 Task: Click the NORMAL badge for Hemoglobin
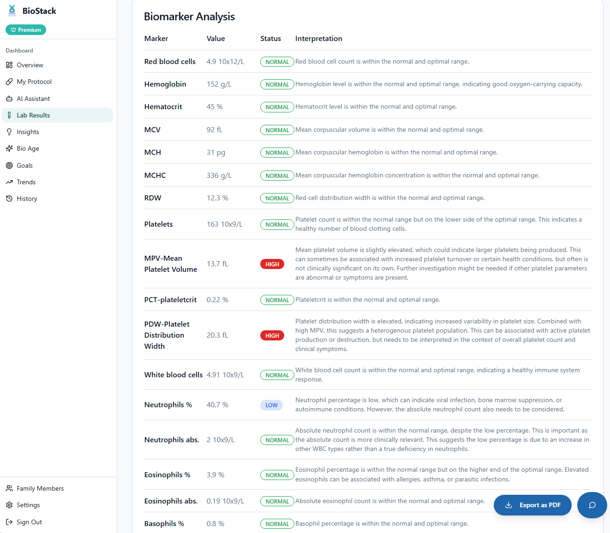277,84
